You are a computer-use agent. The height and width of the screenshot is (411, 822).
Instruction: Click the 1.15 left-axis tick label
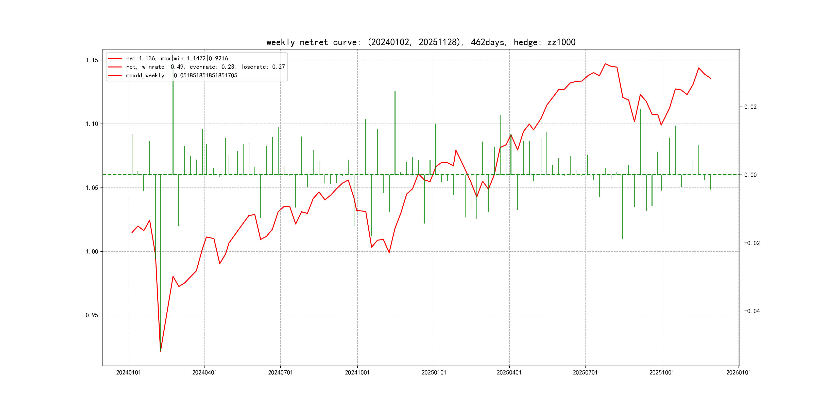92,60
